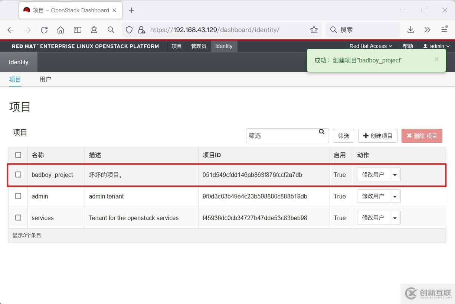Dismiss the success notification
This screenshot has height=304, width=455.
pyautogui.click(x=436, y=59)
